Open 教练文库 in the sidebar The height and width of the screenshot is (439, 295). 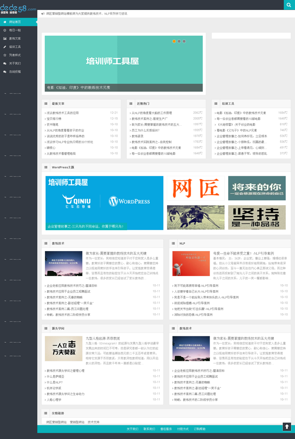(x=15, y=39)
